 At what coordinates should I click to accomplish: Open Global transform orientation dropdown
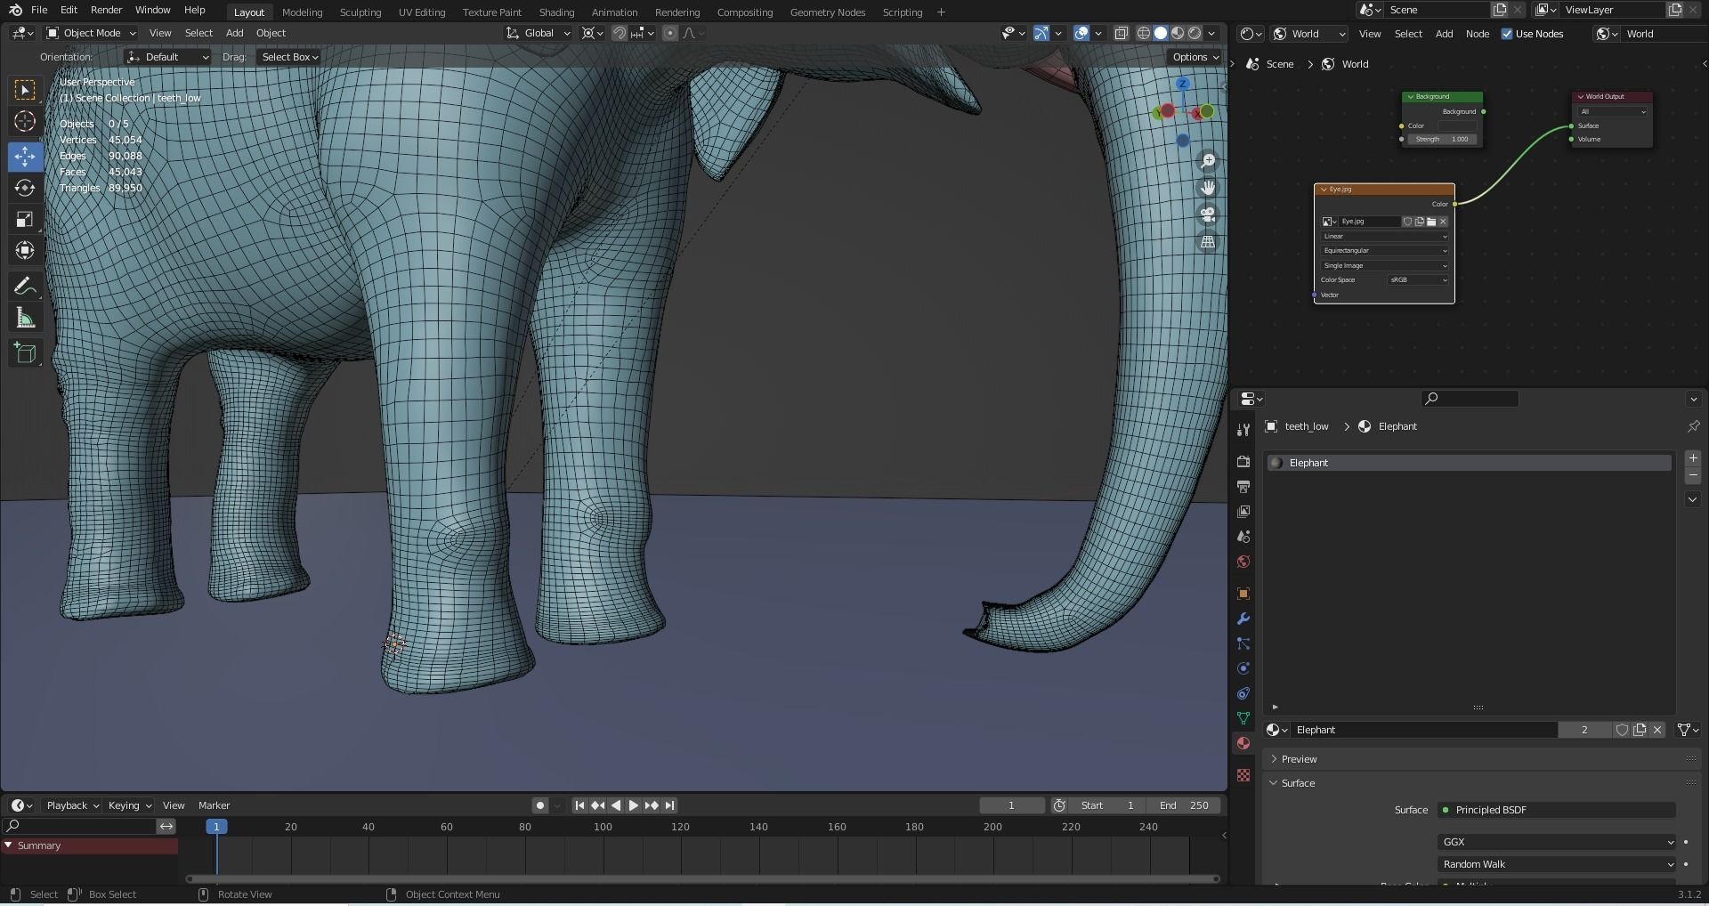click(x=539, y=33)
